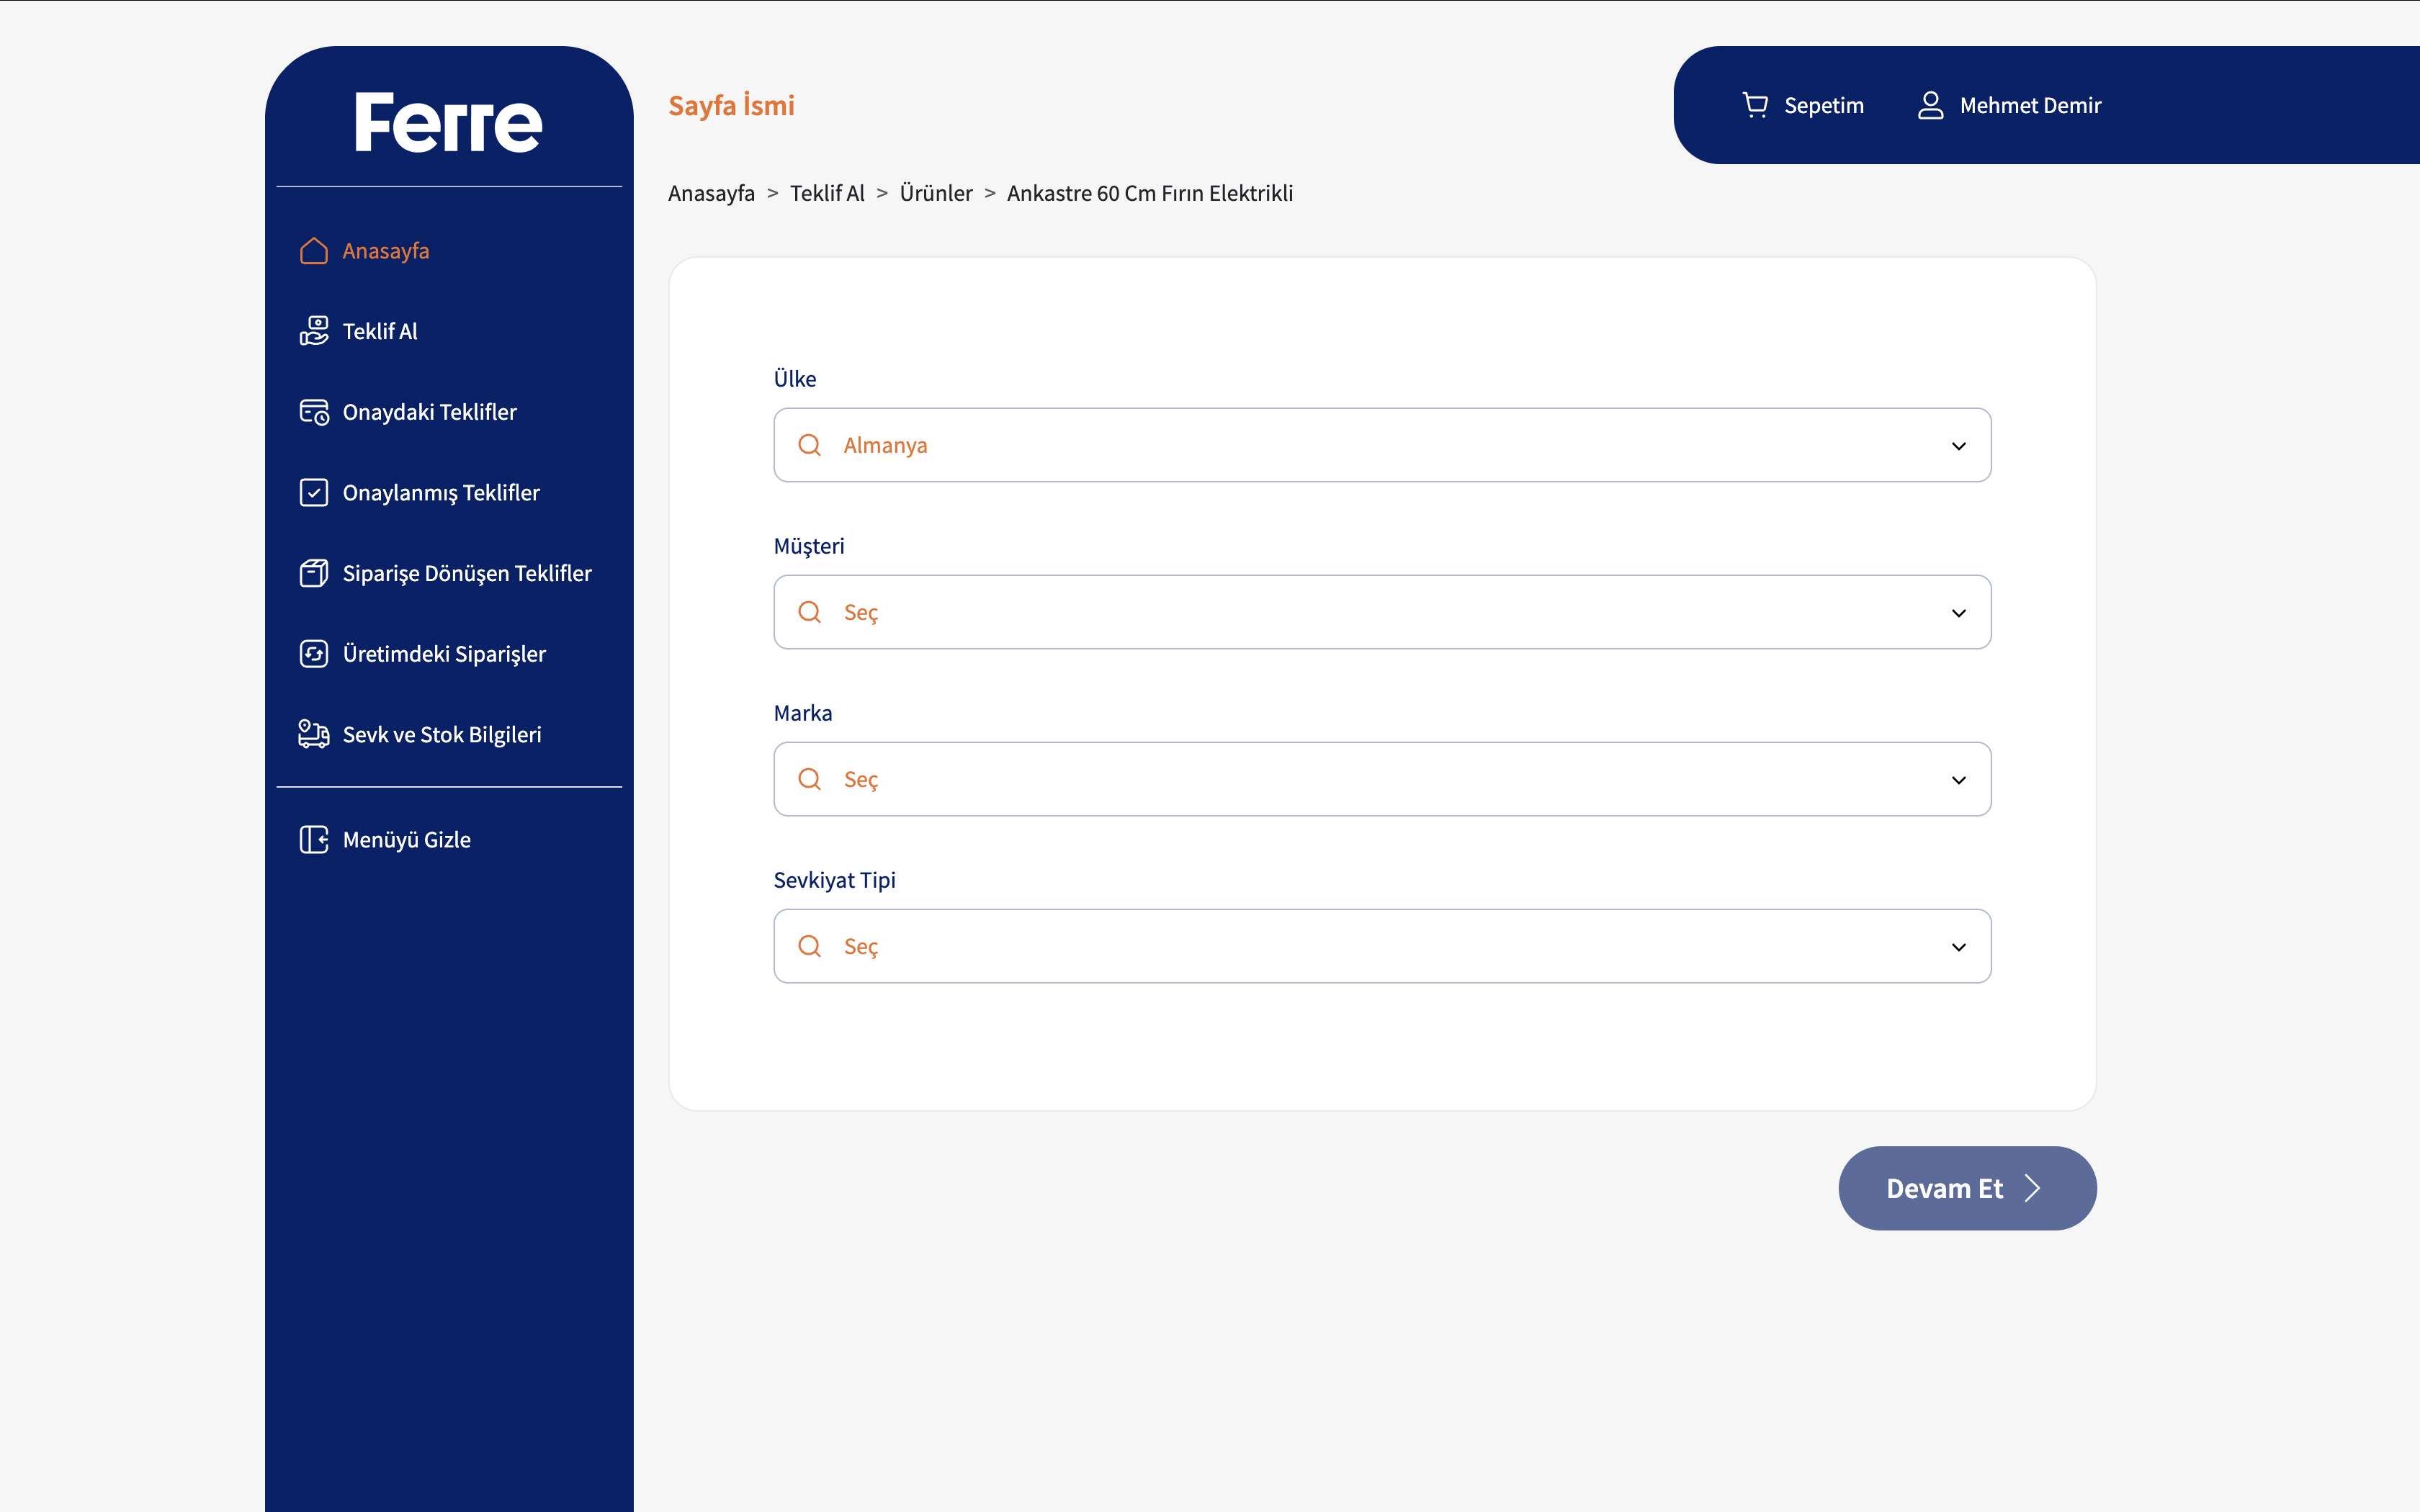Click the Onaydaki Teklifler card-clock icon
This screenshot has height=1512, width=2420.
click(313, 412)
